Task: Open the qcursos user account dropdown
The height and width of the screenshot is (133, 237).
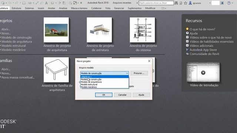Action: click(210, 3)
